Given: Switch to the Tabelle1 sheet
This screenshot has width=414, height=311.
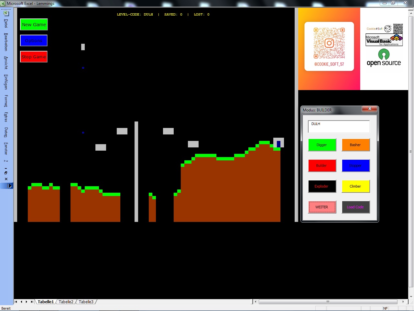Looking at the screenshot, I should click(x=46, y=302).
